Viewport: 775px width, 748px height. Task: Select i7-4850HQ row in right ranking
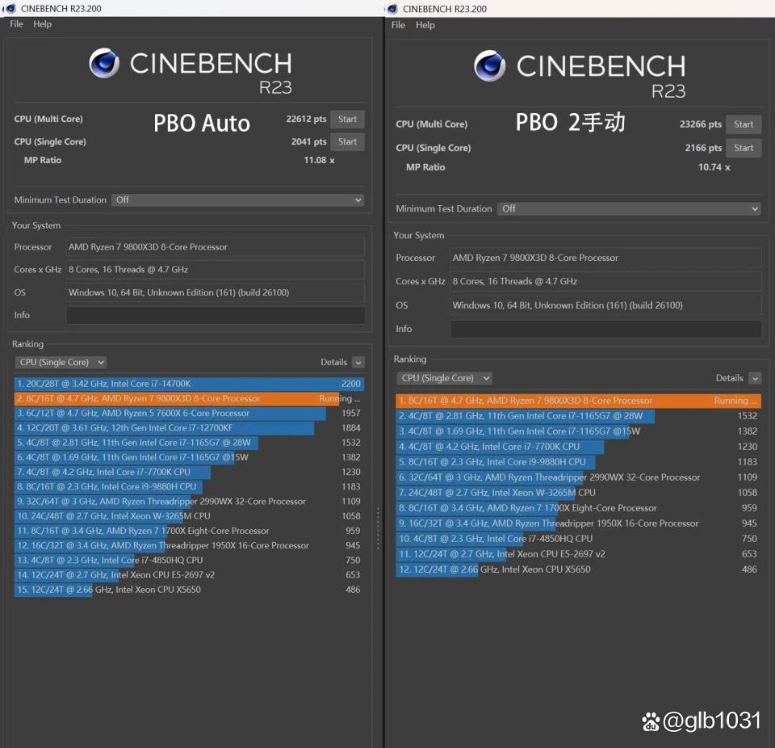click(578, 539)
